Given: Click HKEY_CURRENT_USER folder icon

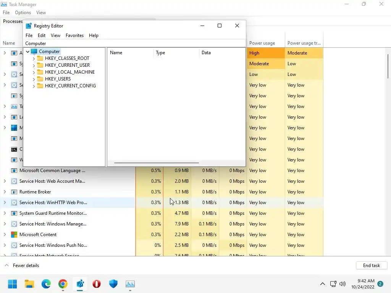Looking at the screenshot, I should tap(40, 65).
